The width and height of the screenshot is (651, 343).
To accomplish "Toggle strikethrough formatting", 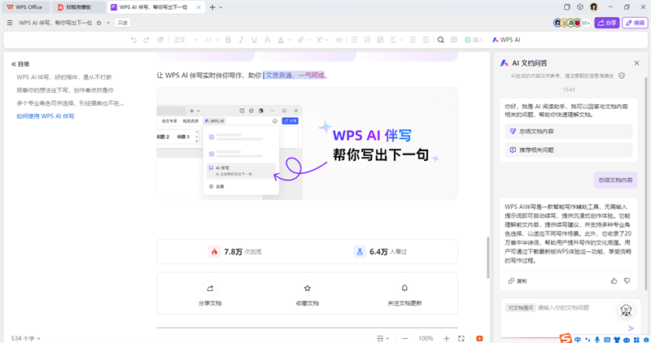I will (268, 40).
